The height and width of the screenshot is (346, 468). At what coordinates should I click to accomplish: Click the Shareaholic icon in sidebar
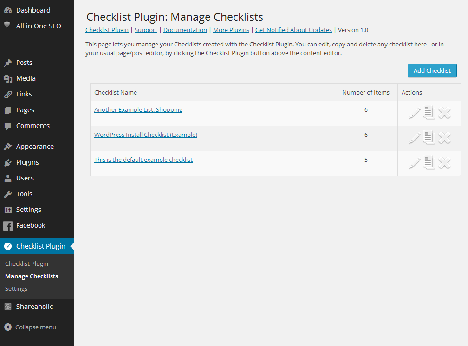[x=8, y=307]
